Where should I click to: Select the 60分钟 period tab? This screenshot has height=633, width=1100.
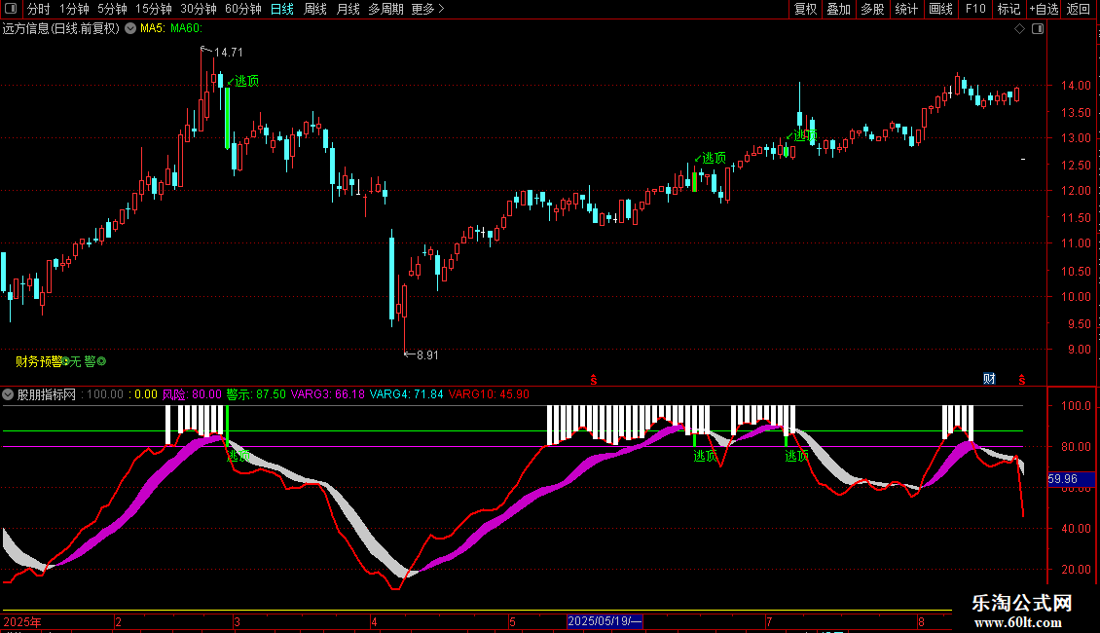click(243, 9)
